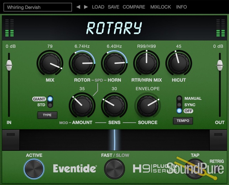The image size is (229, 185).
Task: Click the HORN speed knob
Action: click(x=114, y=63)
